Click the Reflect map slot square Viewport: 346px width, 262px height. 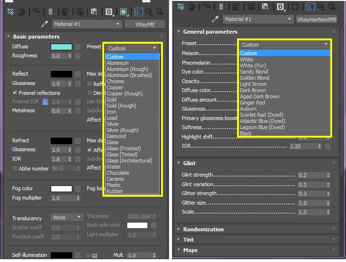pos(77,74)
